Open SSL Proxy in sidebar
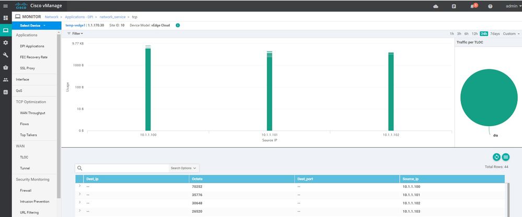522x217 pixels. tap(27, 68)
